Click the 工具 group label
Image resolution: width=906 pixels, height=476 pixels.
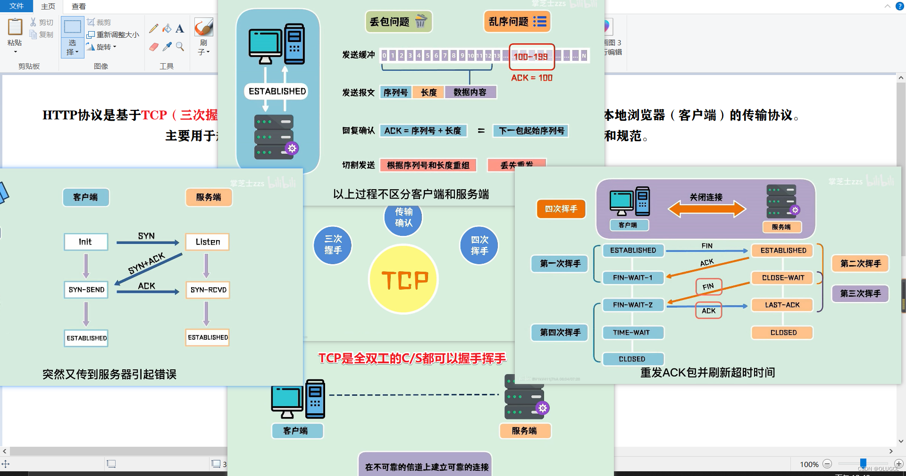tap(167, 66)
